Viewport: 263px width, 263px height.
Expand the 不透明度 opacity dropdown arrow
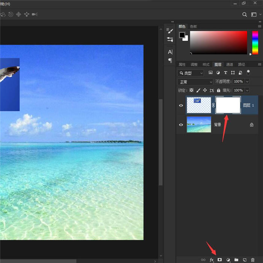247,82
